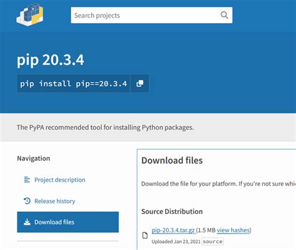Copy the pip install command to clipboard

point(140,84)
